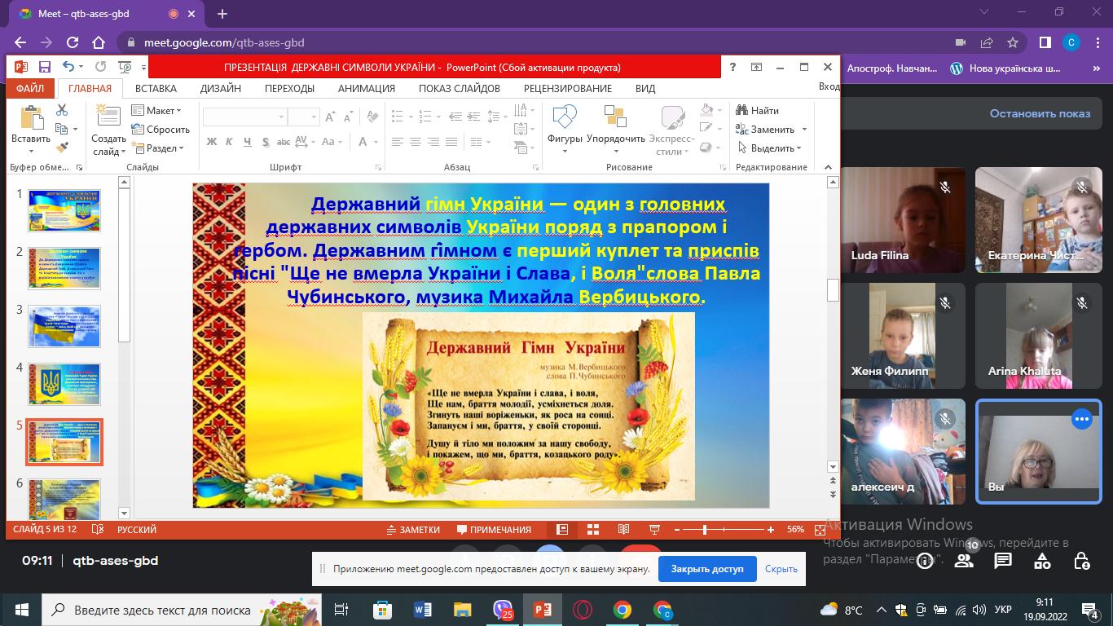Expand the Макет layout dropdown
1113x626 pixels.
pos(156,110)
